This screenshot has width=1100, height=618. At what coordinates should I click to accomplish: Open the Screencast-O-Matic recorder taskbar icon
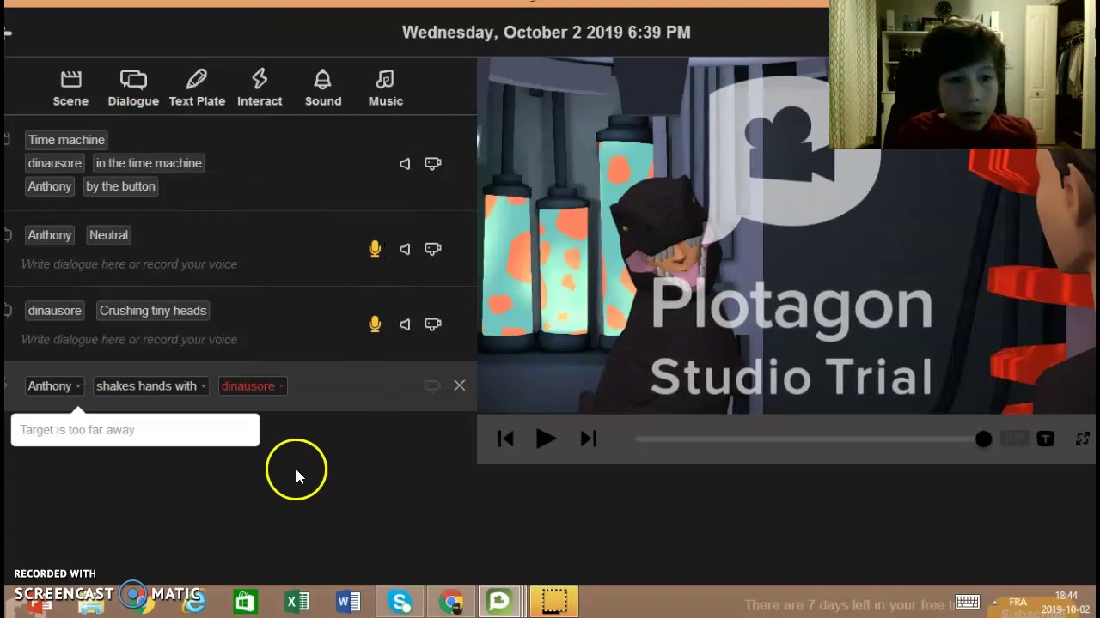(x=554, y=603)
